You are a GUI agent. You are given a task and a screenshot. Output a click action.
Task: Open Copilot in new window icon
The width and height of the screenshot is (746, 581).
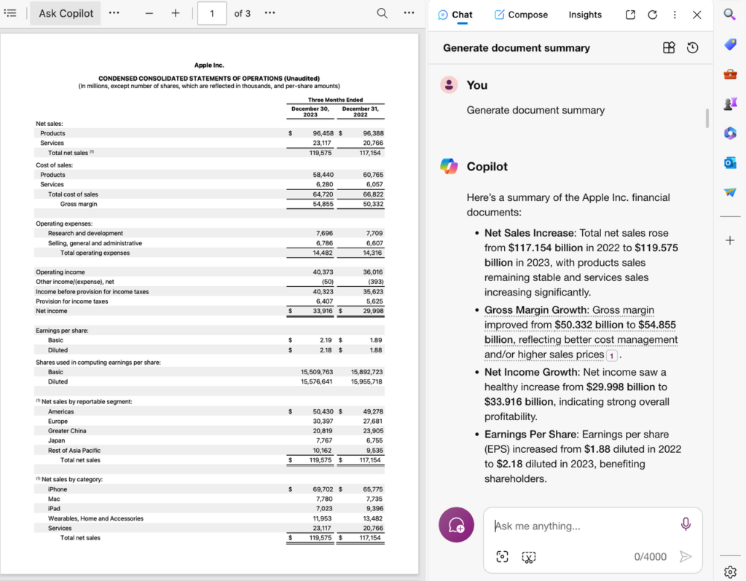630,15
